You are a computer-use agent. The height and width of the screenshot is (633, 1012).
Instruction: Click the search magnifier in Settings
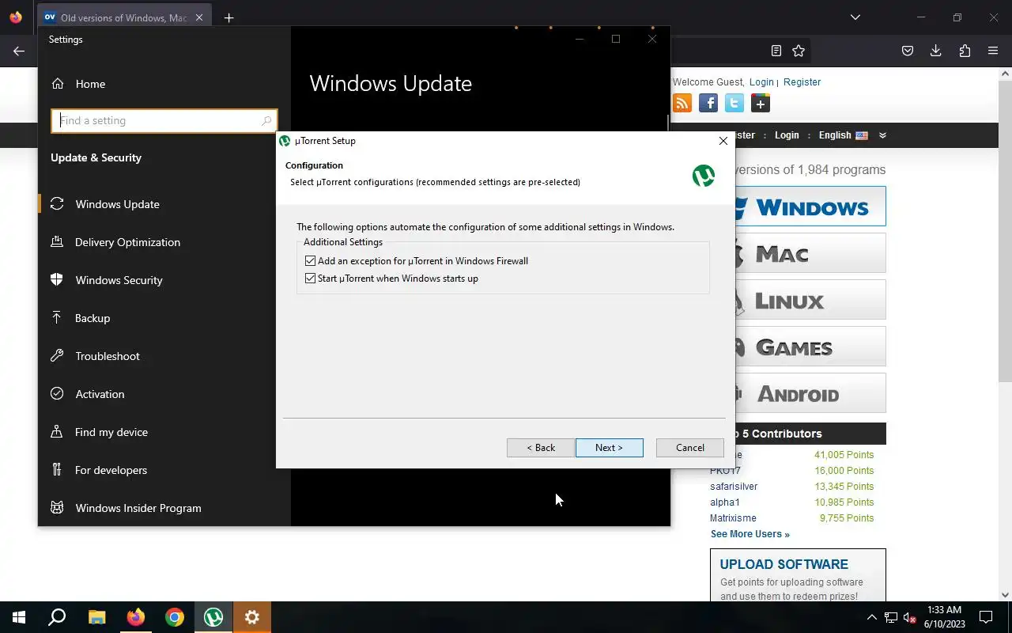[266, 121]
